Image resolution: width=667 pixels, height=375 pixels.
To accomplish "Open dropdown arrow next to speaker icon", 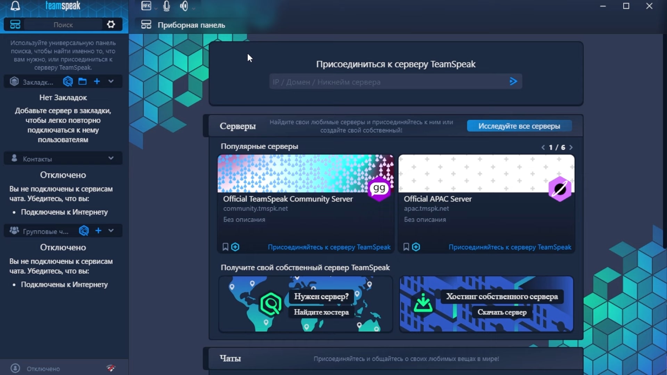I will click(193, 8).
